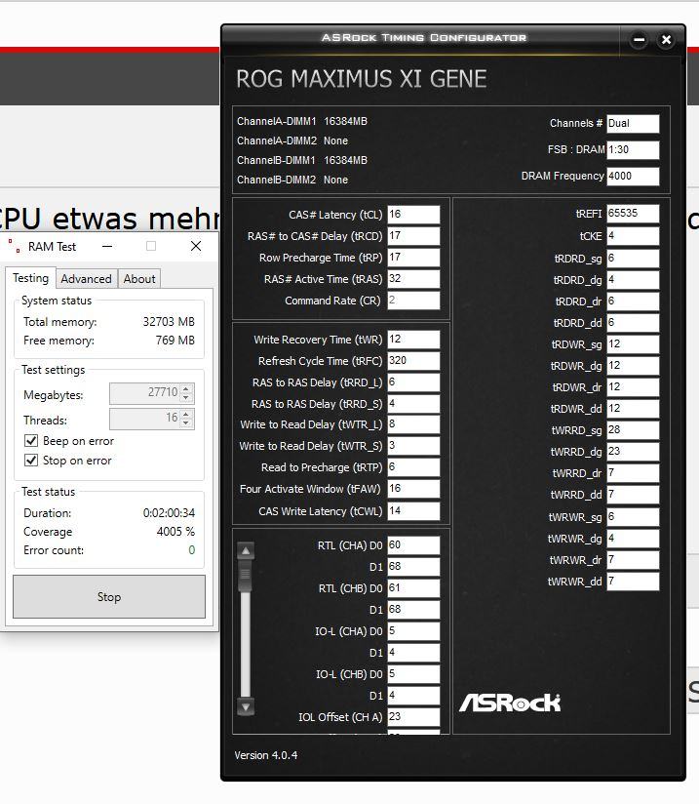The width and height of the screenshot is (699, 804).
Task: Click the RAM Test app icon
Action: pos(15,246)
